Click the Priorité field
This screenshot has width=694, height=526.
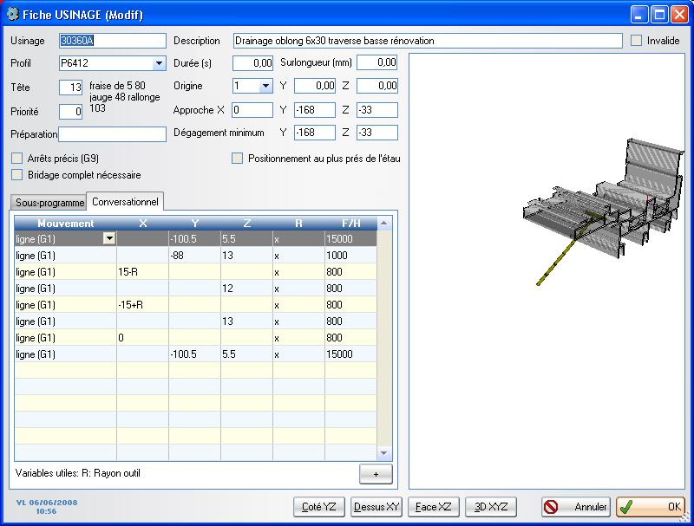pyautogui.click(x=71, y=112)
